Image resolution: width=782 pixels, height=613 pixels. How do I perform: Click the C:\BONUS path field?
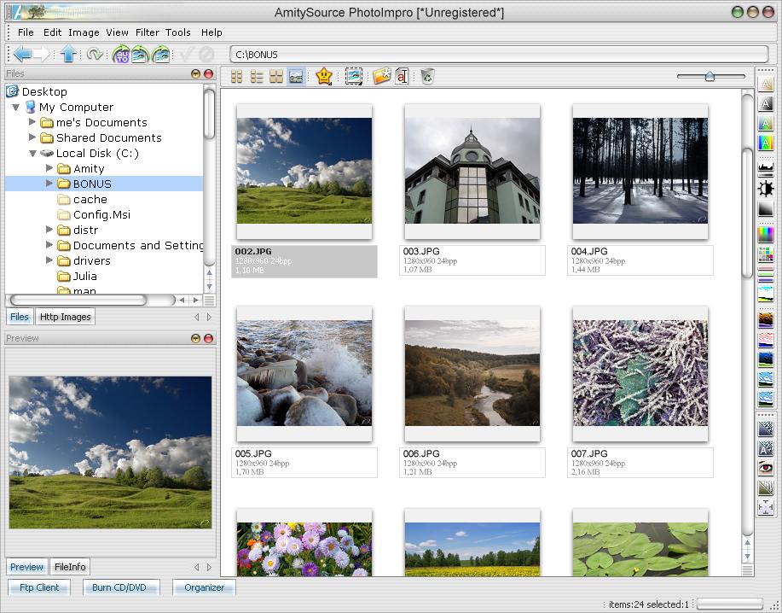pyautogui.click(x=499, y=55)
